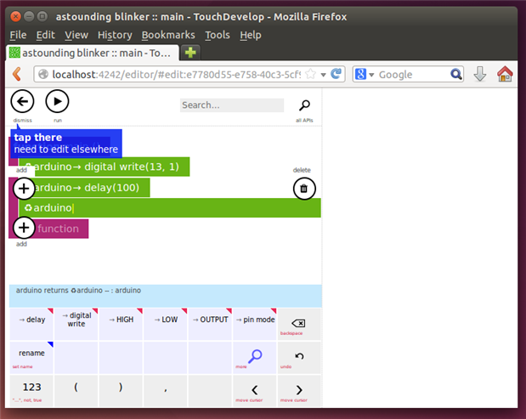Go to the Firefox home page
Viewport: 526px width, 419px height.
point(505,74)
